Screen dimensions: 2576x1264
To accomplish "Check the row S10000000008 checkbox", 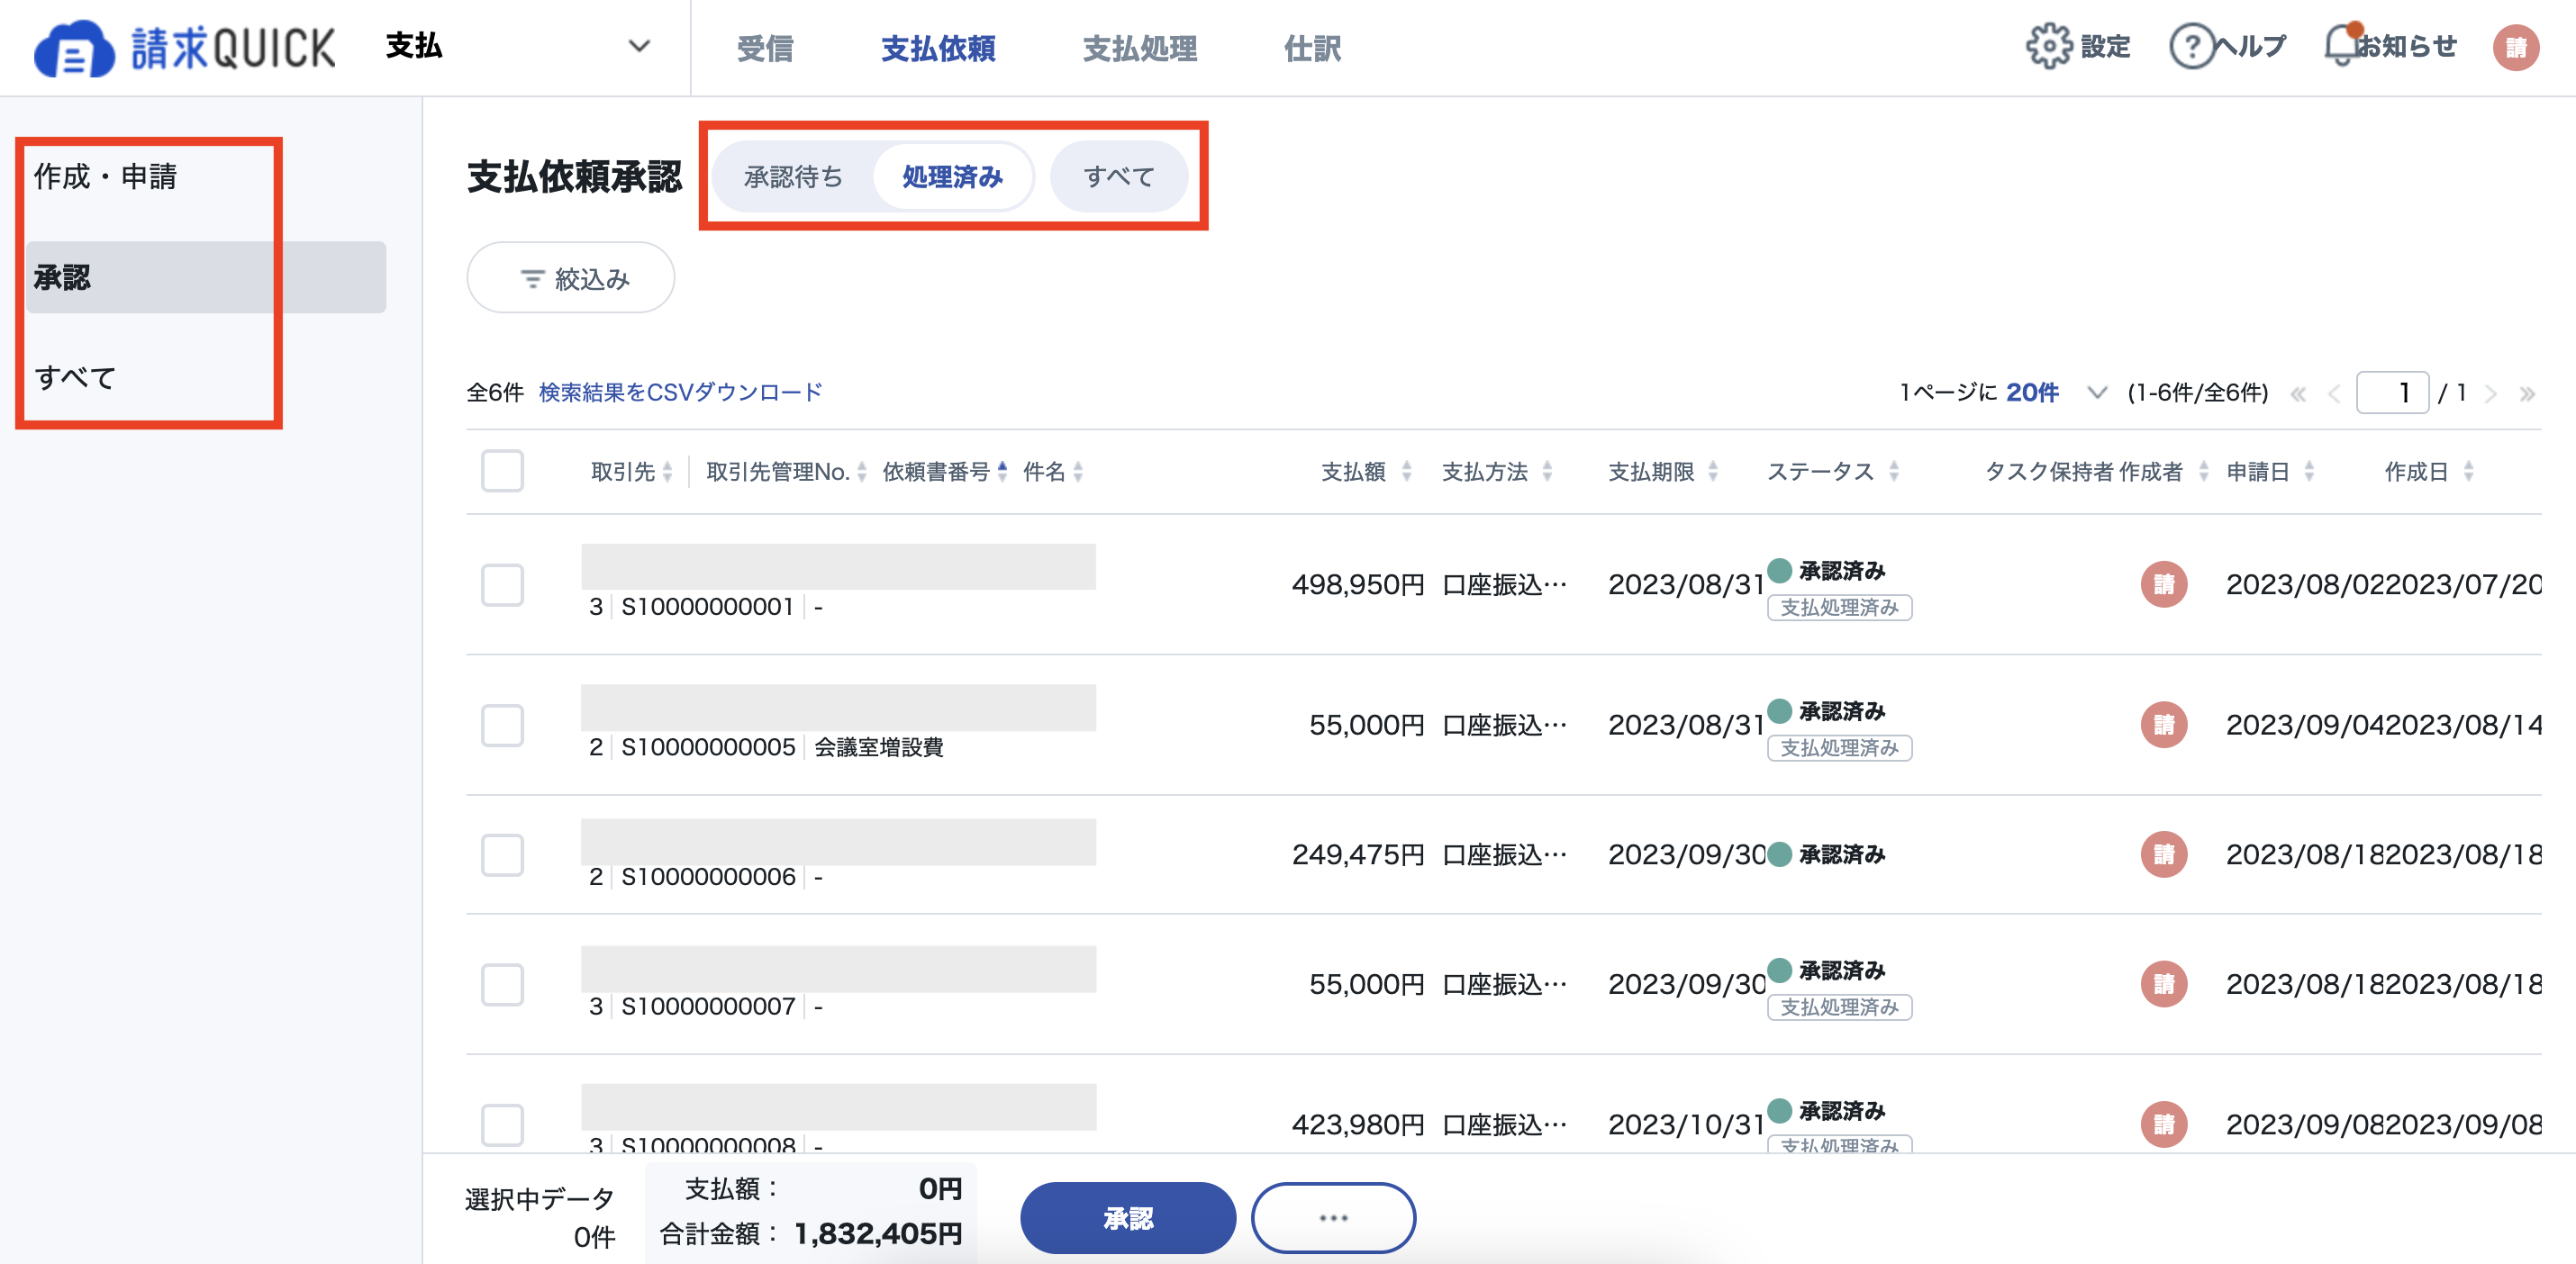I will [x=502, y=1124].
